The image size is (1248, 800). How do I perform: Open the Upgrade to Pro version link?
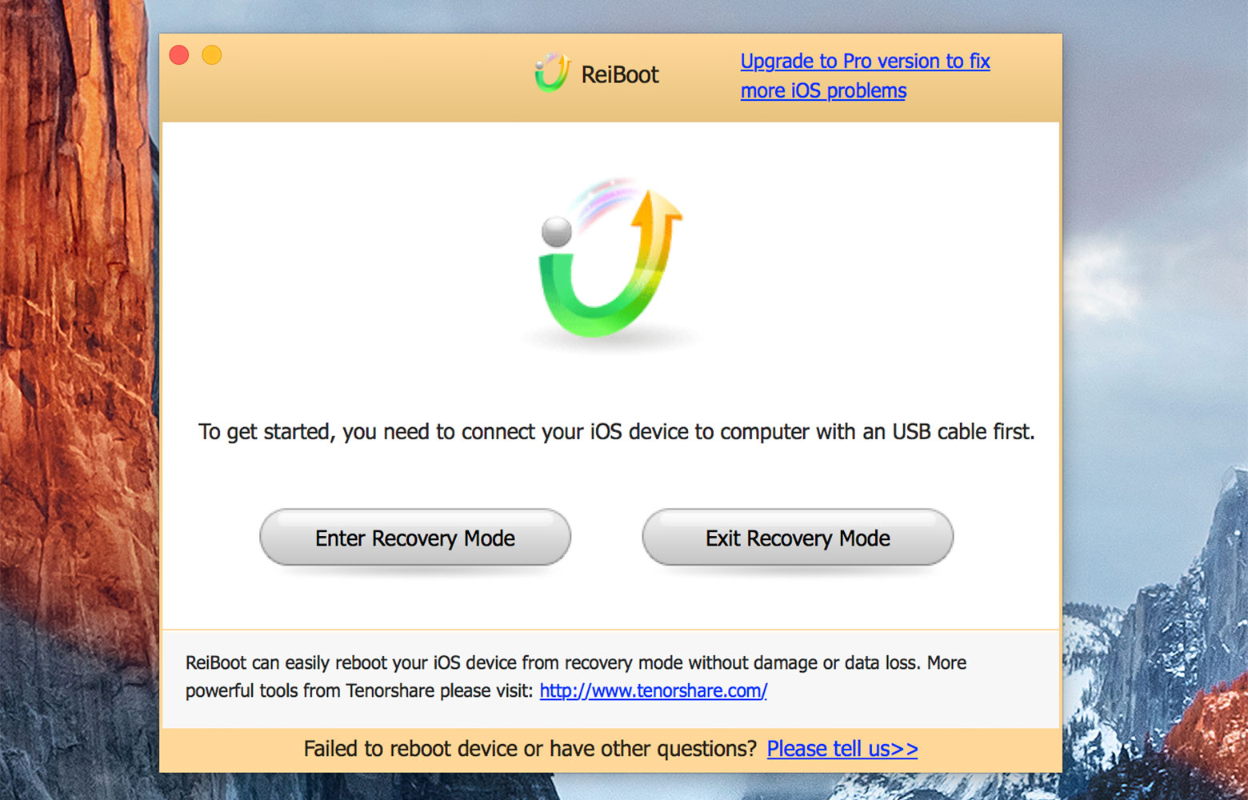click(x=865, y=76)
